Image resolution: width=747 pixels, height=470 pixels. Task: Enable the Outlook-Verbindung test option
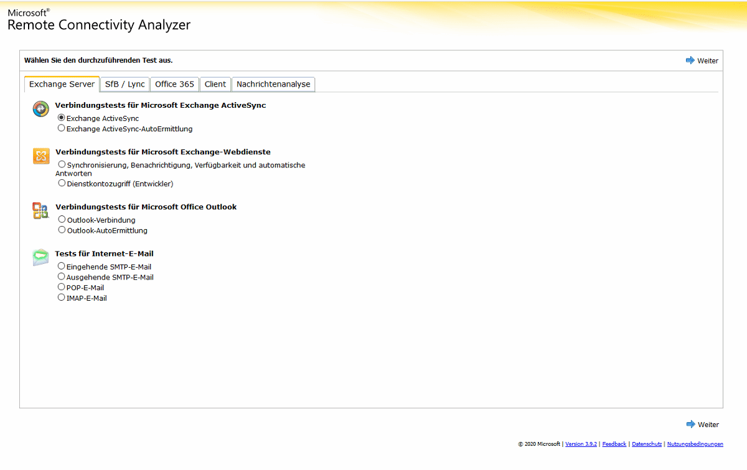pyautogui.click(x=62, y=219)
